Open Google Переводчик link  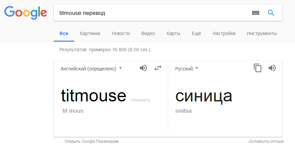pos(92,141)
